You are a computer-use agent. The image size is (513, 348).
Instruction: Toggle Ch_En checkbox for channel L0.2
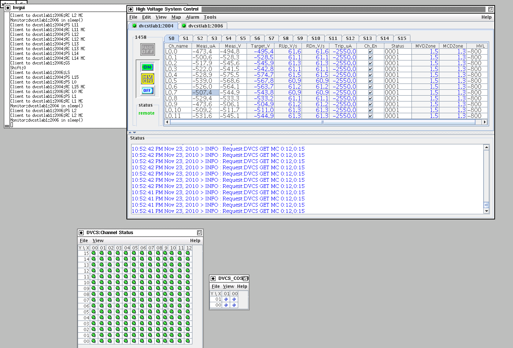click(370, 63)
